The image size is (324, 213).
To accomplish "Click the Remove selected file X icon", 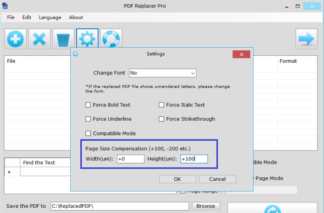I will 40,39.
